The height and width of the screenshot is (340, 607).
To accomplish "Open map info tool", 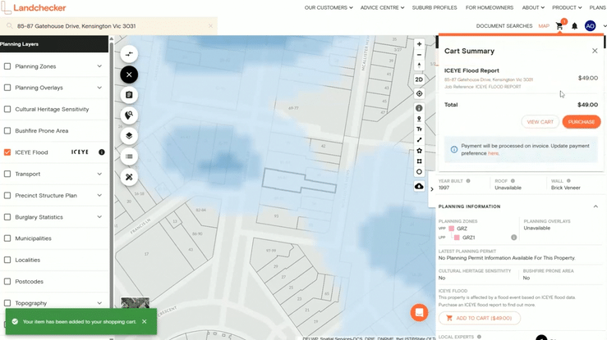I will (419, 108).
